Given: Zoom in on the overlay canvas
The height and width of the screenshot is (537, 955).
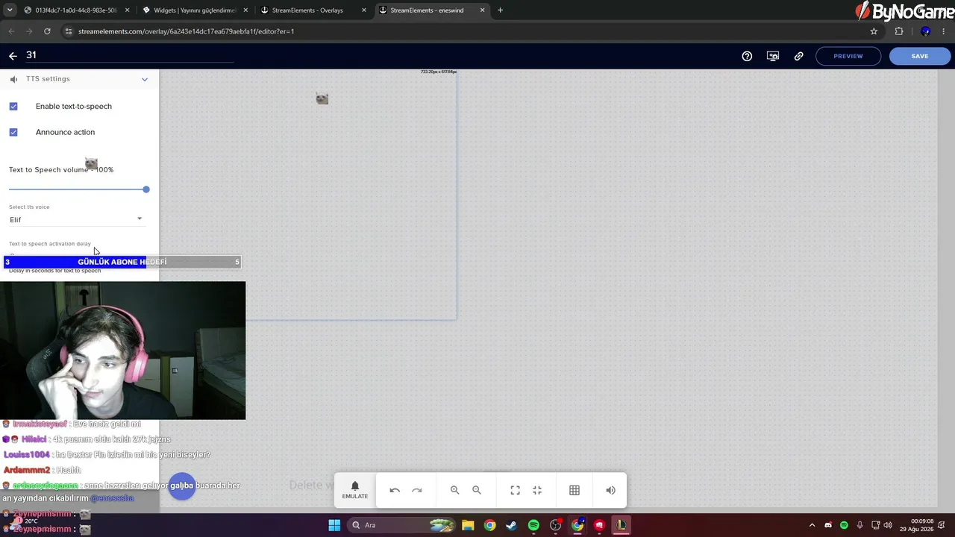Looking at the screenshot, I should tap(454, 490).
